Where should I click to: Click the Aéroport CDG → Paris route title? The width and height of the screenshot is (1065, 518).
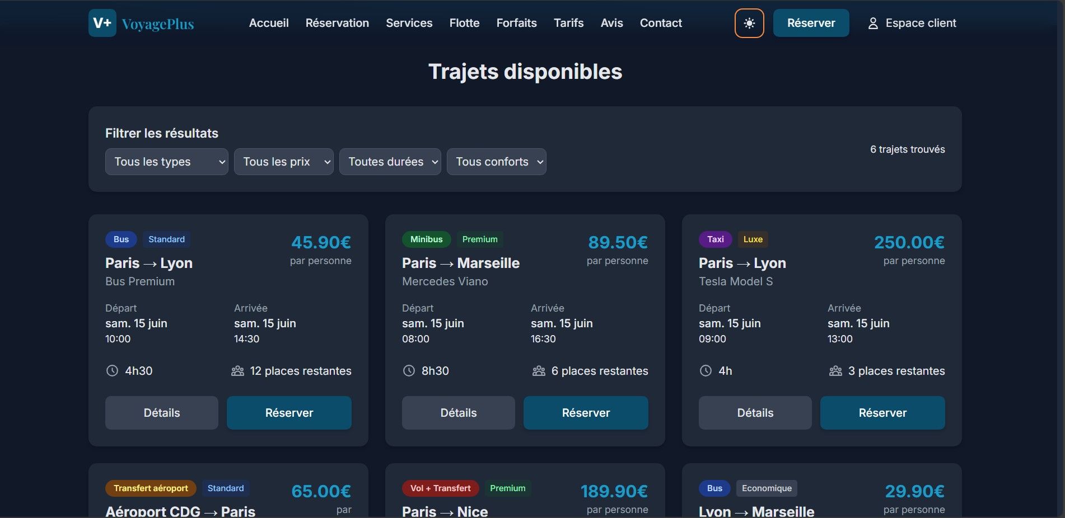click(180, 511)
